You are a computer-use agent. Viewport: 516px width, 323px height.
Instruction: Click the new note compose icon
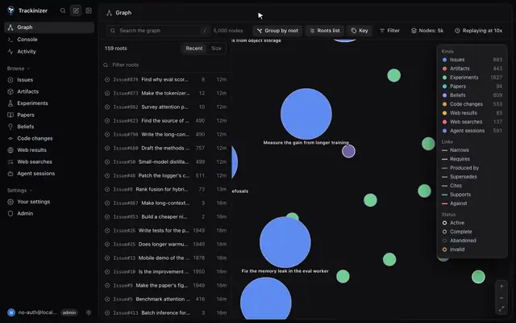[x=76, y=10]
